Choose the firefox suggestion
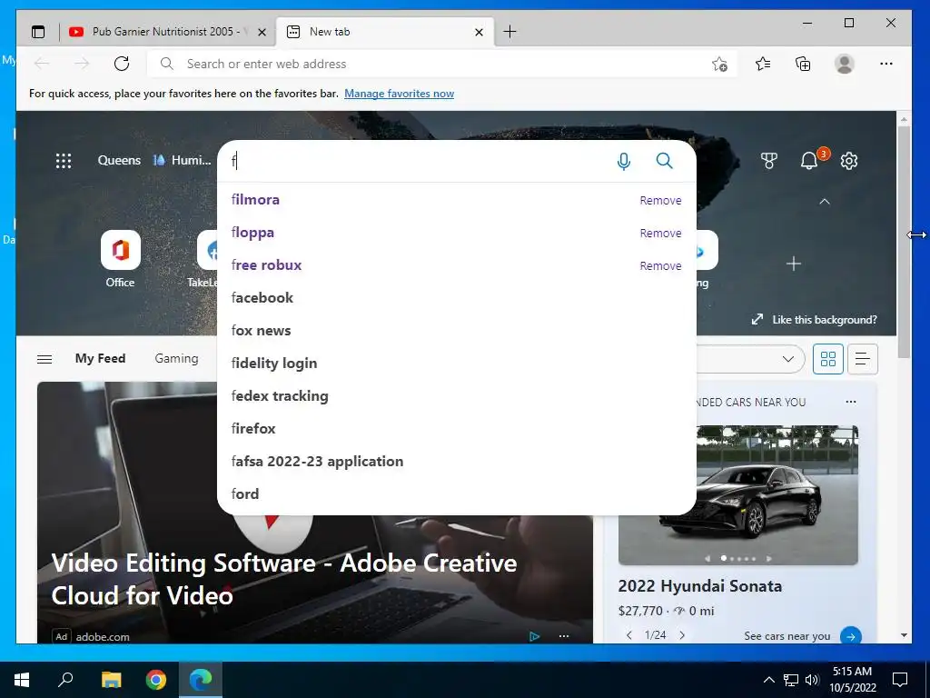Image resolution: width=930 pixels, height=698 pixels. 456,429
